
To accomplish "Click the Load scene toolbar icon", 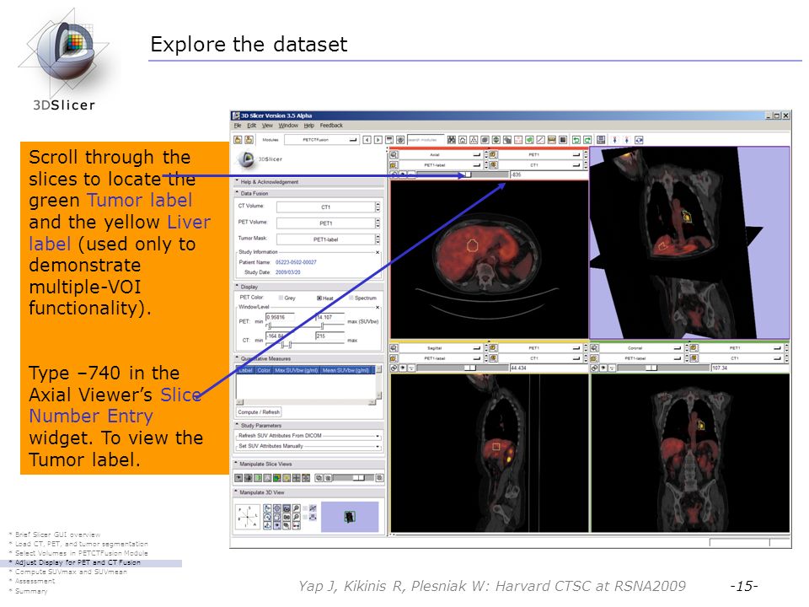I will click(238, 140).
